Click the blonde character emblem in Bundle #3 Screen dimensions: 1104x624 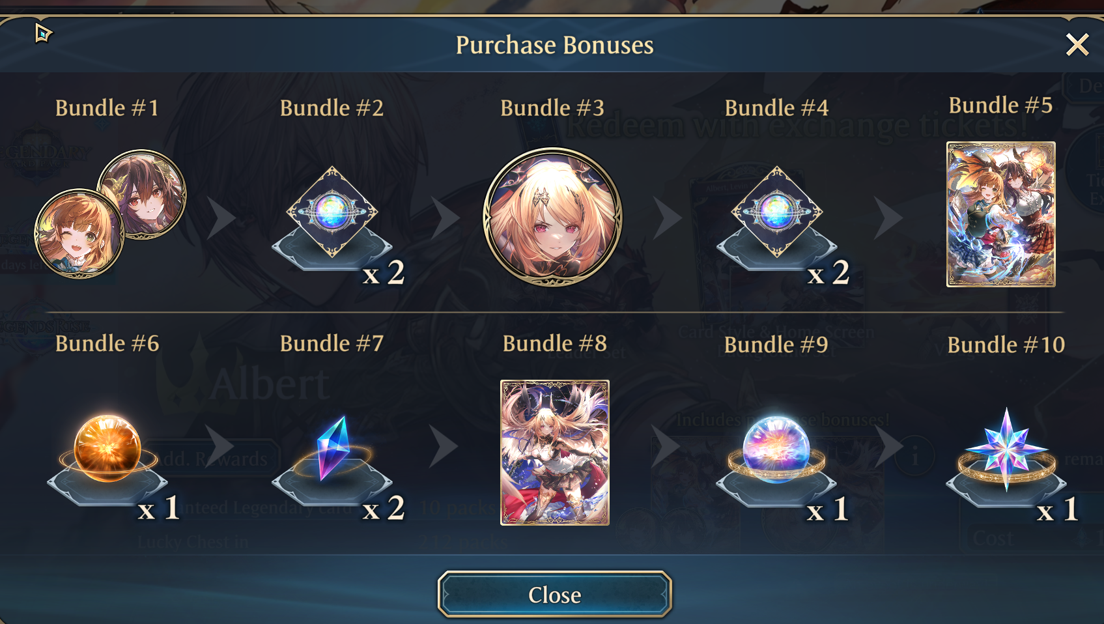[552, 217]
